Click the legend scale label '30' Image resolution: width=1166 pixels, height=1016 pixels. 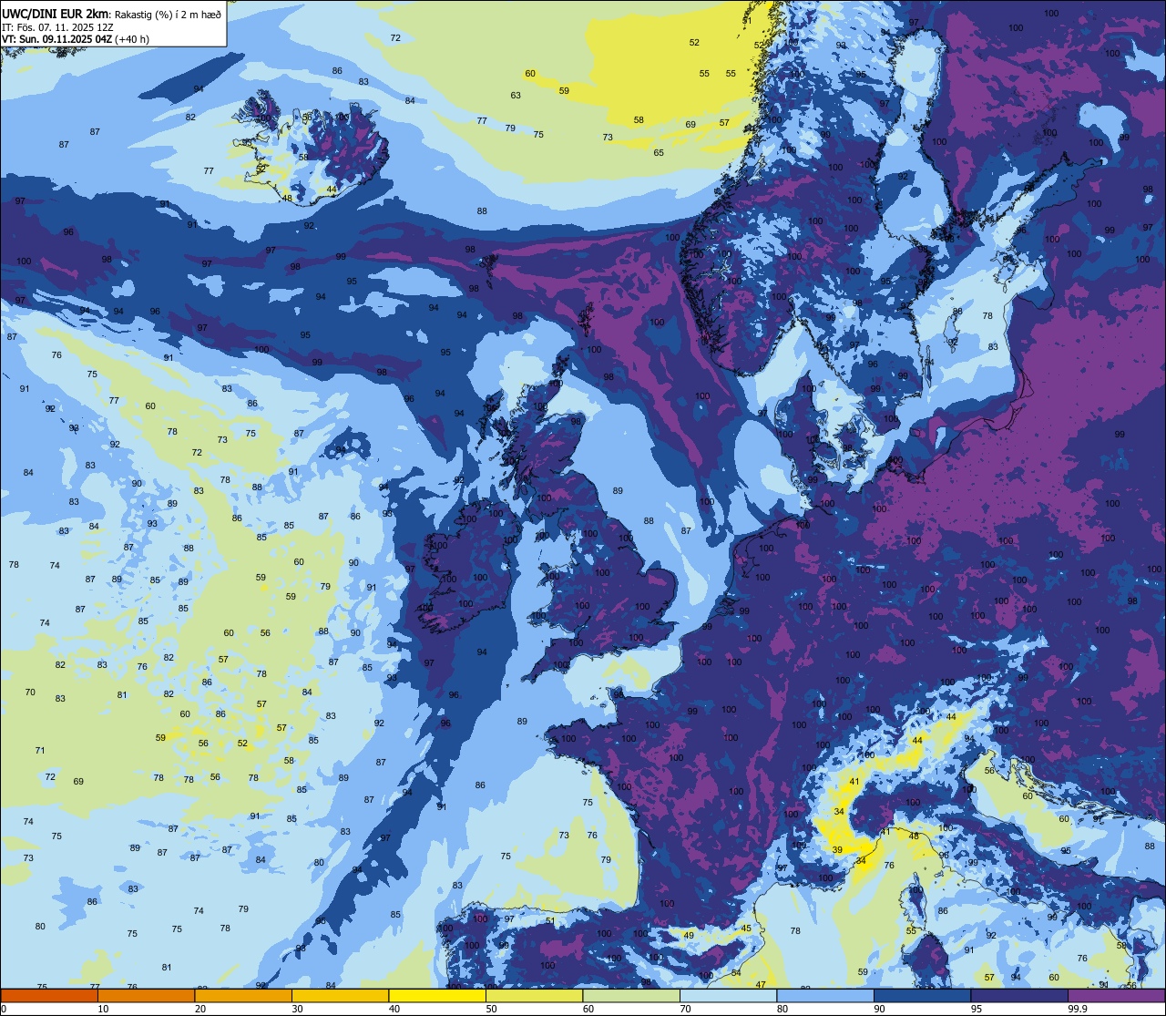297,1009
